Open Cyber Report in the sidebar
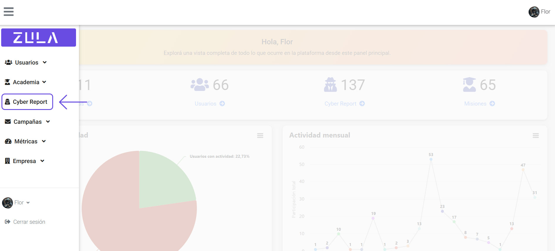Viewport: 555px width, 251px height. point(27,102)
